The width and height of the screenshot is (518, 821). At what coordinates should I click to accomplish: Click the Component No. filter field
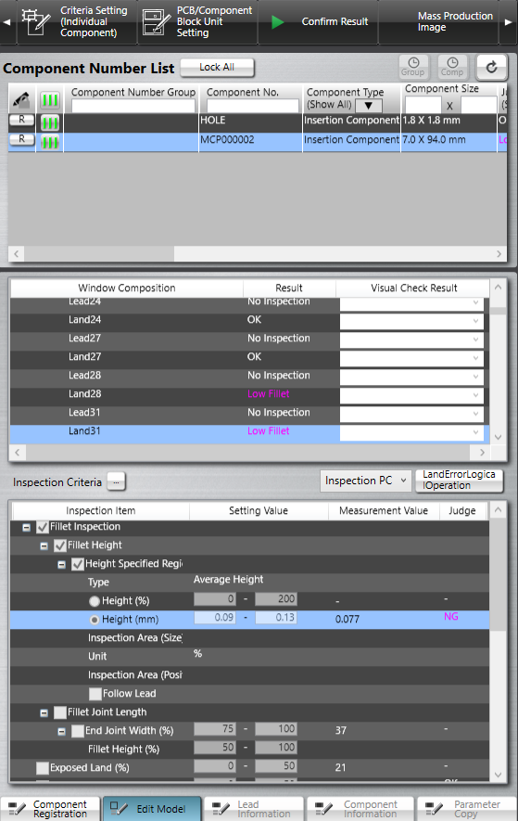[253, 106]
